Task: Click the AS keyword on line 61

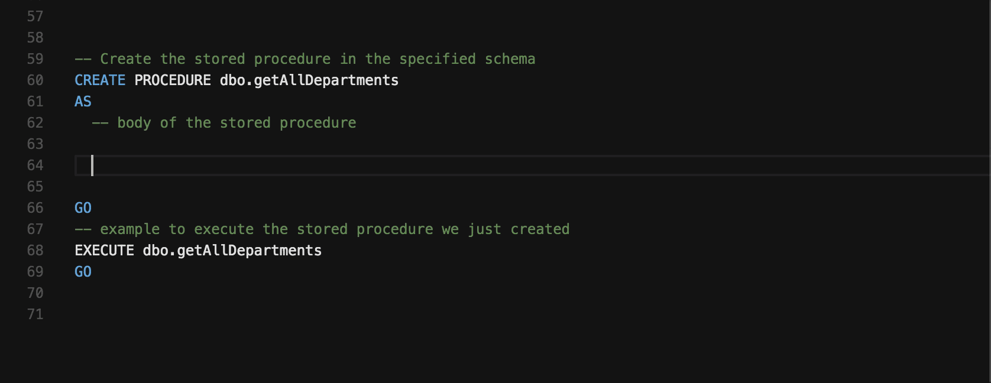Action: 83,102
